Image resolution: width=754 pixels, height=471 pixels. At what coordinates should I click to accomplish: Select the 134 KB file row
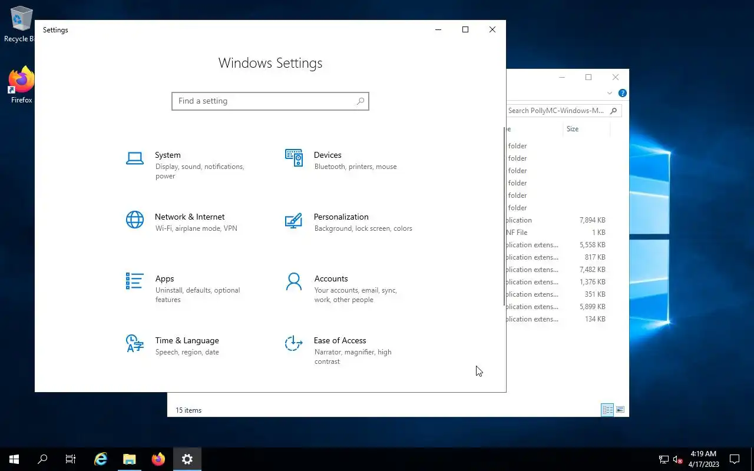(x=558, y=319)
